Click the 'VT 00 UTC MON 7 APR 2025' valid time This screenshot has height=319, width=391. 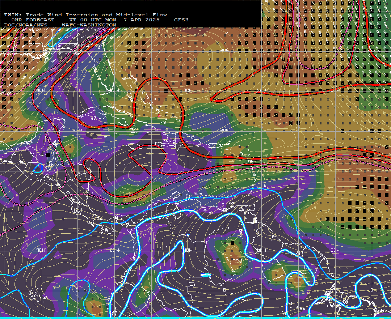[x=114, y=20]
